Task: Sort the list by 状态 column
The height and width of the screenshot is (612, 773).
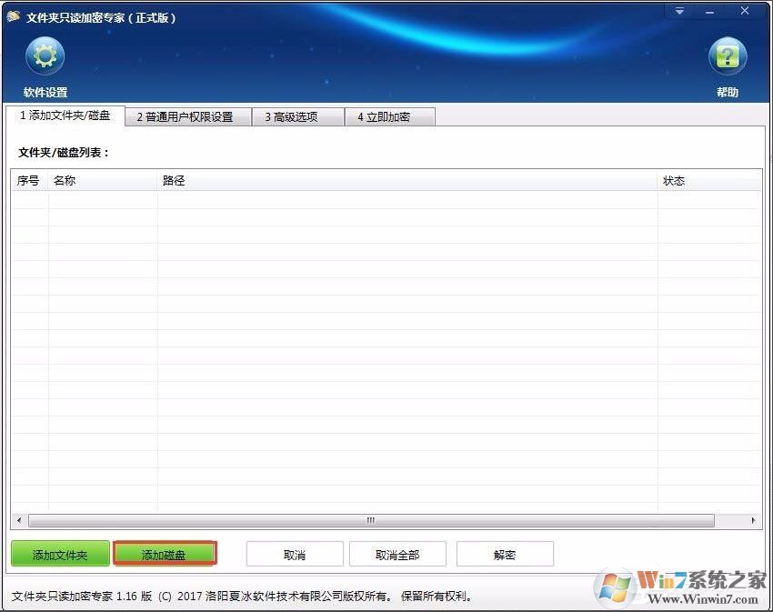Action: pyautogui.click(x=675, y=180)
